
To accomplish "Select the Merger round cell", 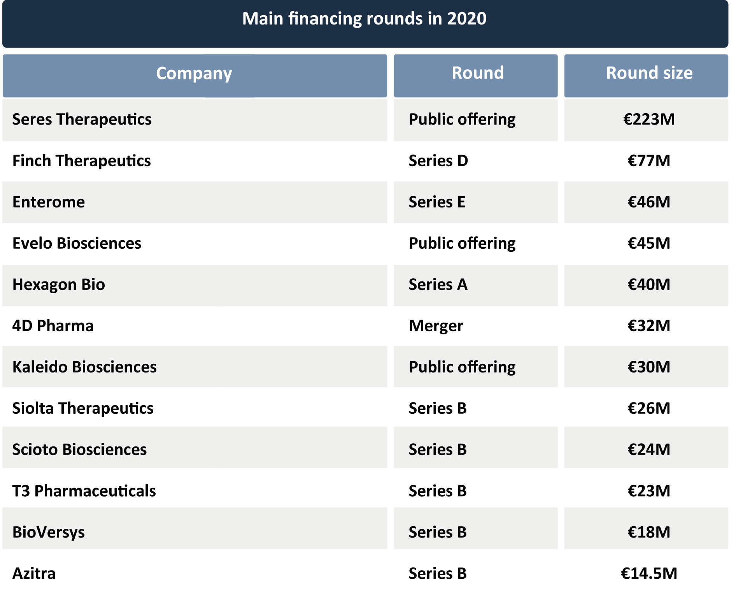I will [436, 326].
